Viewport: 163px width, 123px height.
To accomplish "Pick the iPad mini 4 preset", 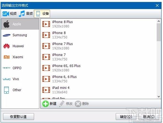I will click(x=98, y=90).
